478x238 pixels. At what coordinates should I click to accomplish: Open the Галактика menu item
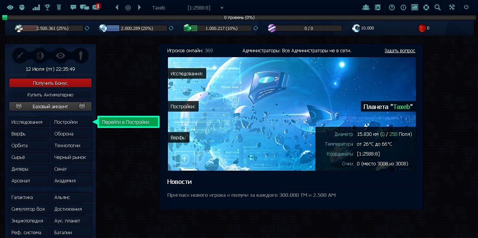pyautogui.click(x=29, y=197)
